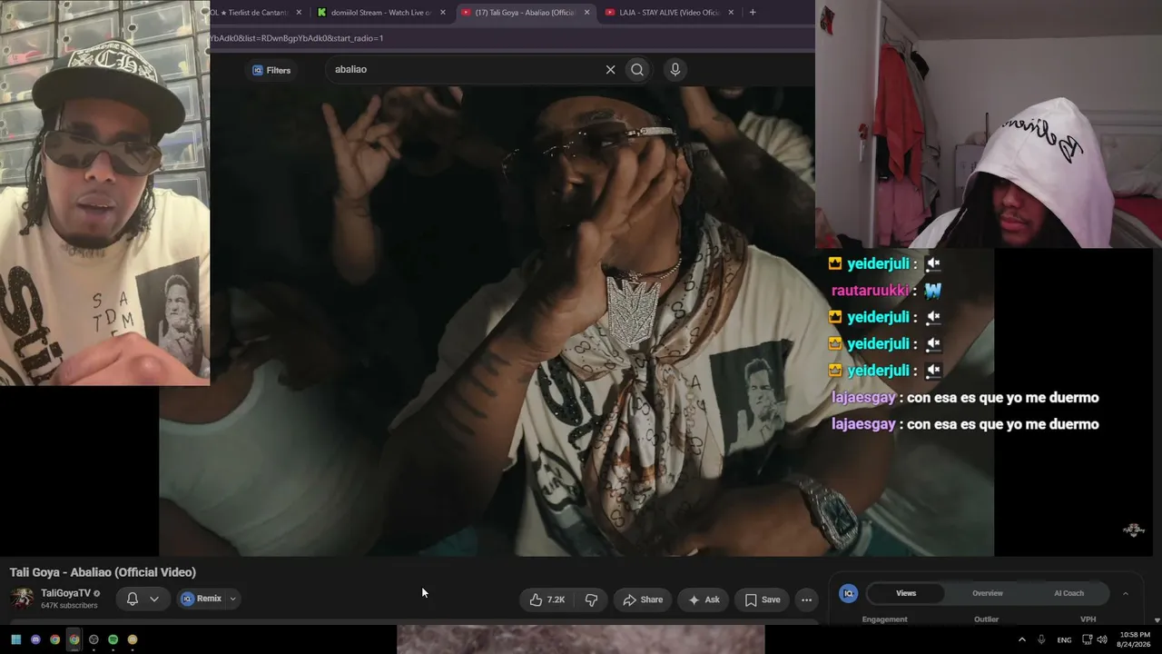This screenshot has height=654, width=1162.
Task: Open the purple Discord-like taskbar app
Action: [35, 639]
